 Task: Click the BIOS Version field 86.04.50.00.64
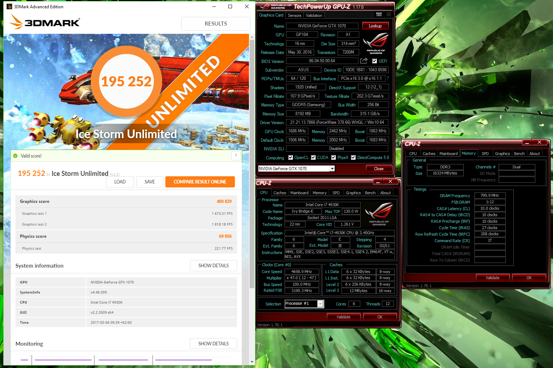pos(322,61)
